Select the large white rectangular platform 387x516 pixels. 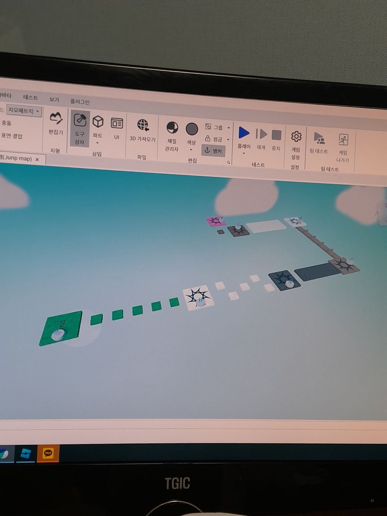click(266, 226)
